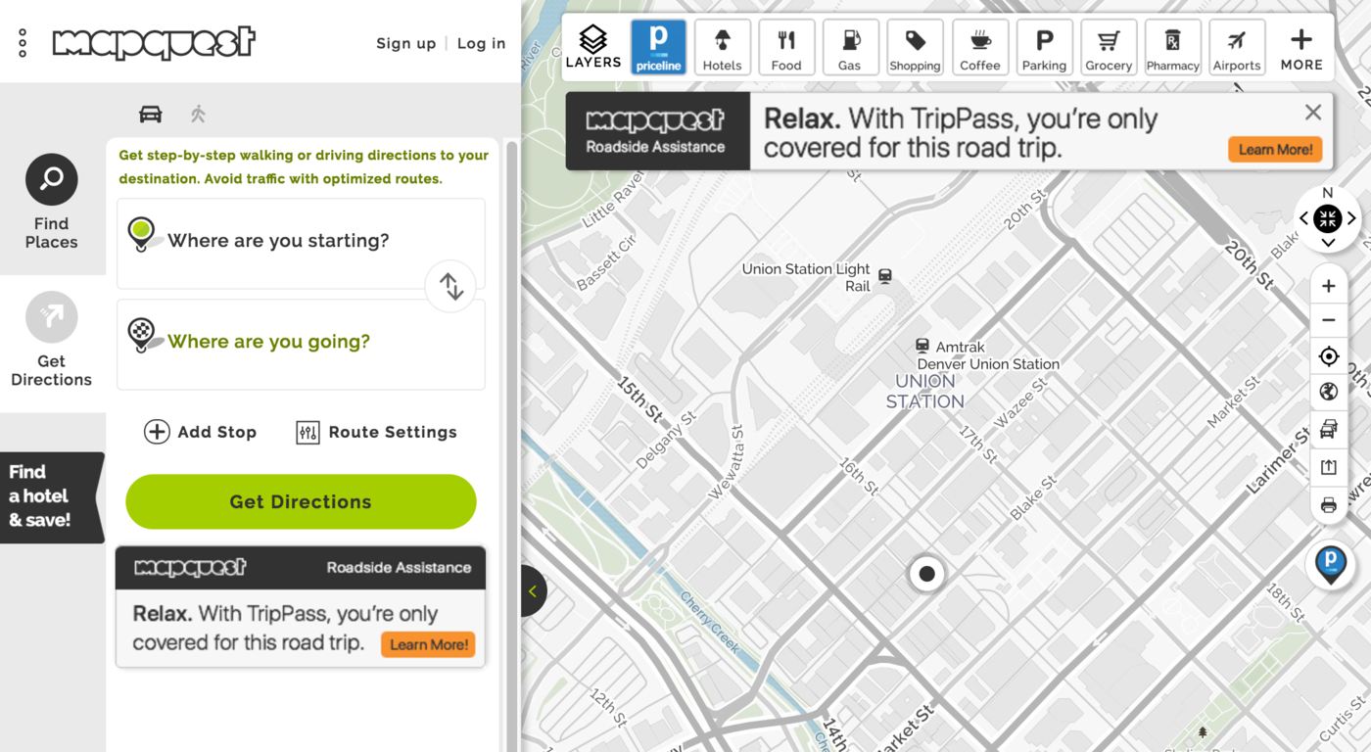This screenshot has height=752, width=1371.
Task: Click the starting location field
Action: 301,243
